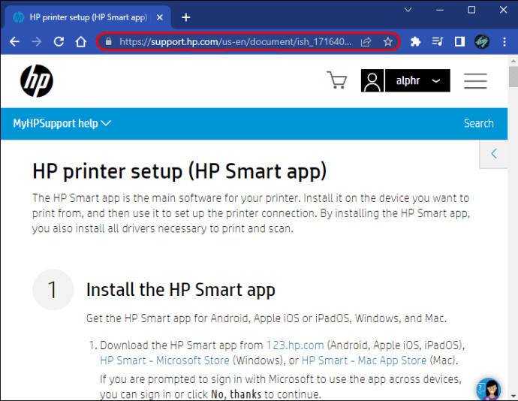The width and height of the screenshot is (518, 401).
Task: Reload the current page
Action: pyautogui.click(x=59, y=41)
